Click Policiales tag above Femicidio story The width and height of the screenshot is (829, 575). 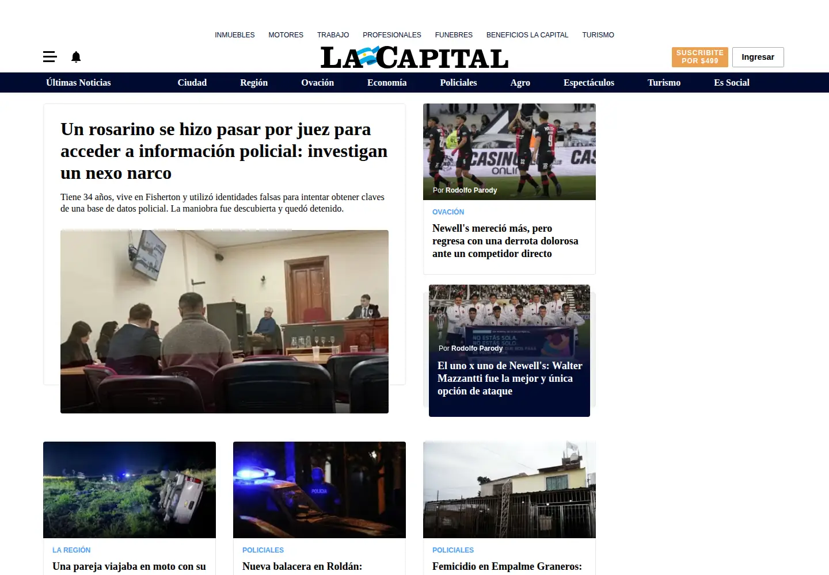click(x=453, y=550)
